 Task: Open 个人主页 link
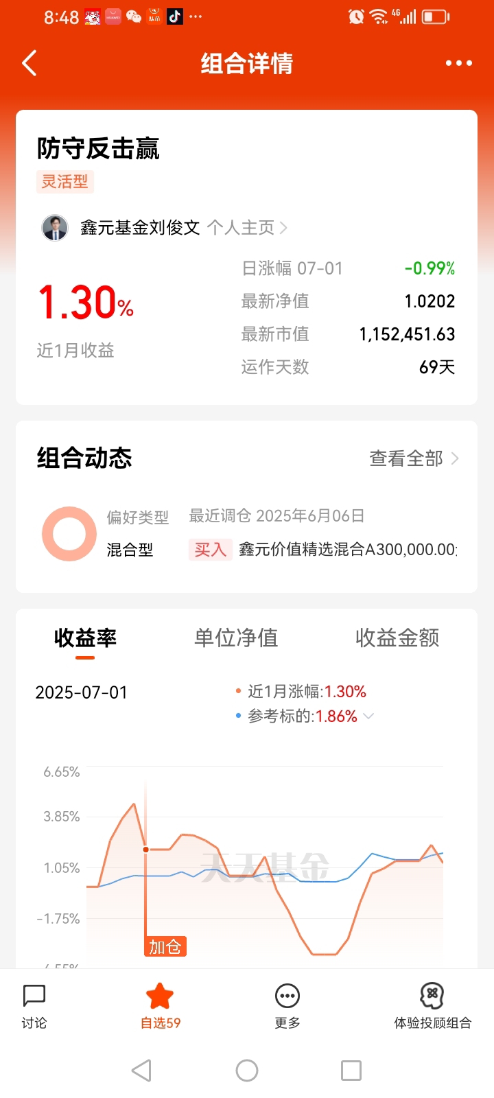(x=247, y=228)
